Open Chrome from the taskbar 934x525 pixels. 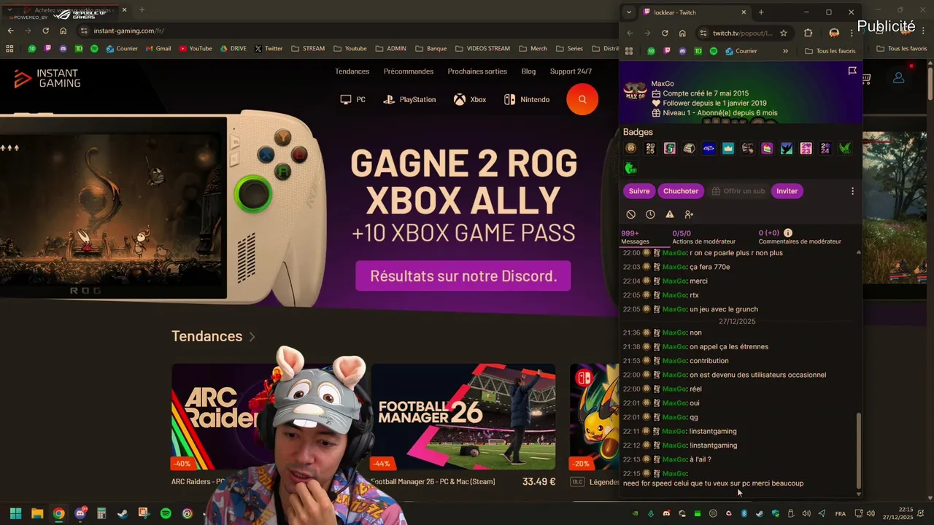pos(58,513)
